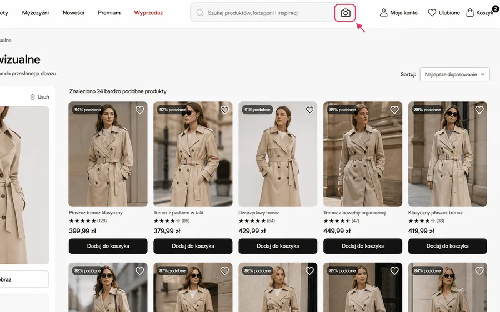Toggle heart on Trencz z bawełny organicznej
This screenshot has width=500, height=312.
394,110
